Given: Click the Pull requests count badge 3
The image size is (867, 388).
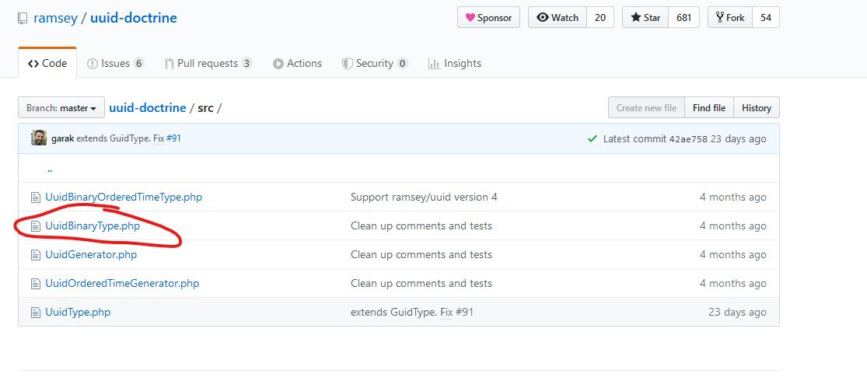Looking at the screenshot, I should tap(246, 63).
